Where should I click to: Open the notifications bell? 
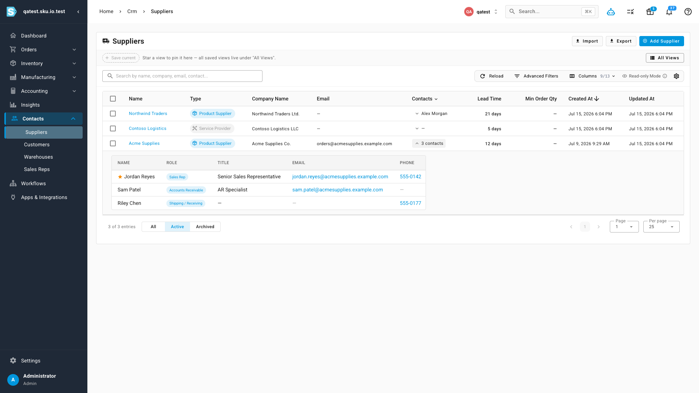tap(669, 12)
